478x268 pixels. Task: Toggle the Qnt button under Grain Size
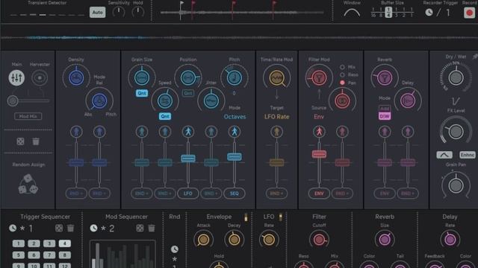click(x=142, y=93)
